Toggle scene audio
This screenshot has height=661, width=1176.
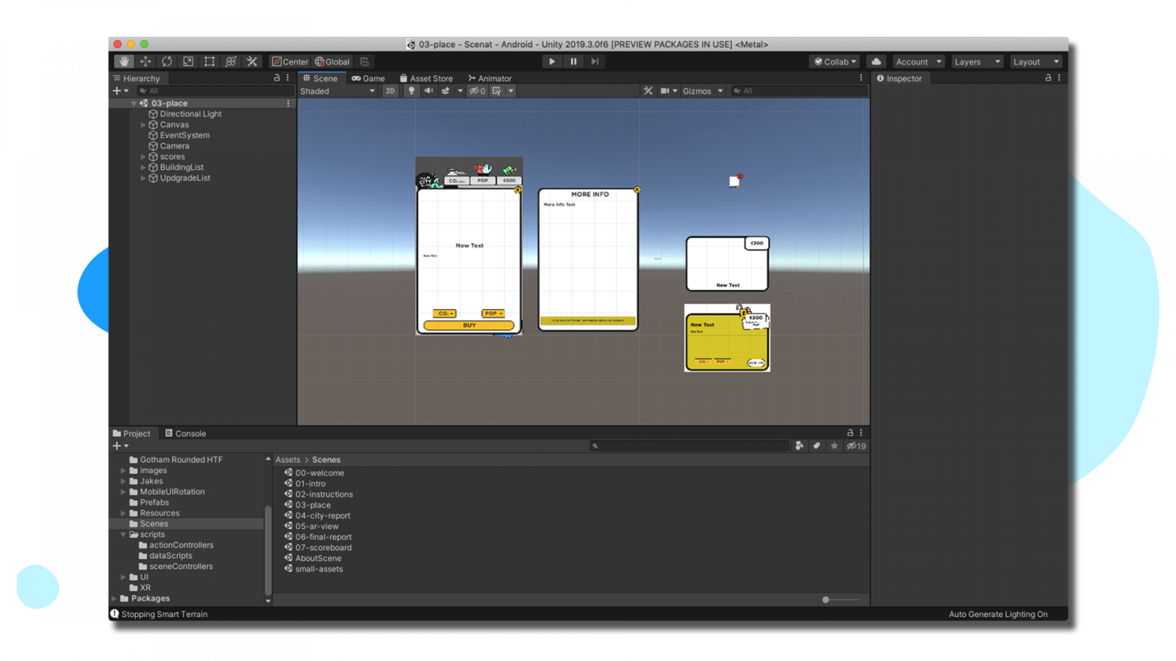click(x=429, y=91)
